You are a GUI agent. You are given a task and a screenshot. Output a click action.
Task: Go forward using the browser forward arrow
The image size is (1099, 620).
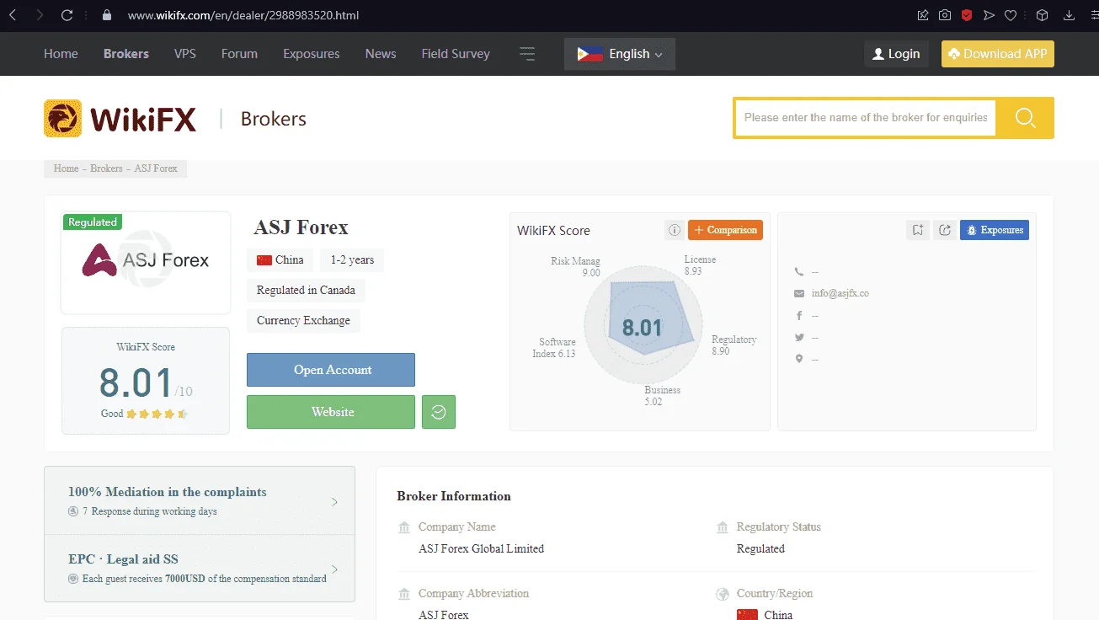click(x=40, y=15)
